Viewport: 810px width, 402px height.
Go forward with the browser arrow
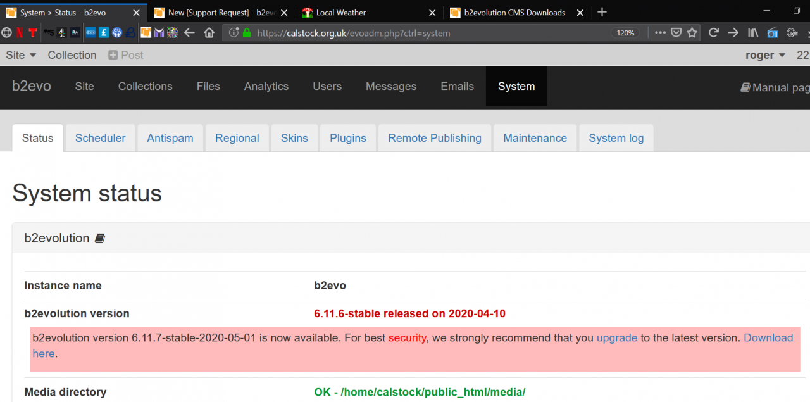pyautogui.click(x=733, y=32)
